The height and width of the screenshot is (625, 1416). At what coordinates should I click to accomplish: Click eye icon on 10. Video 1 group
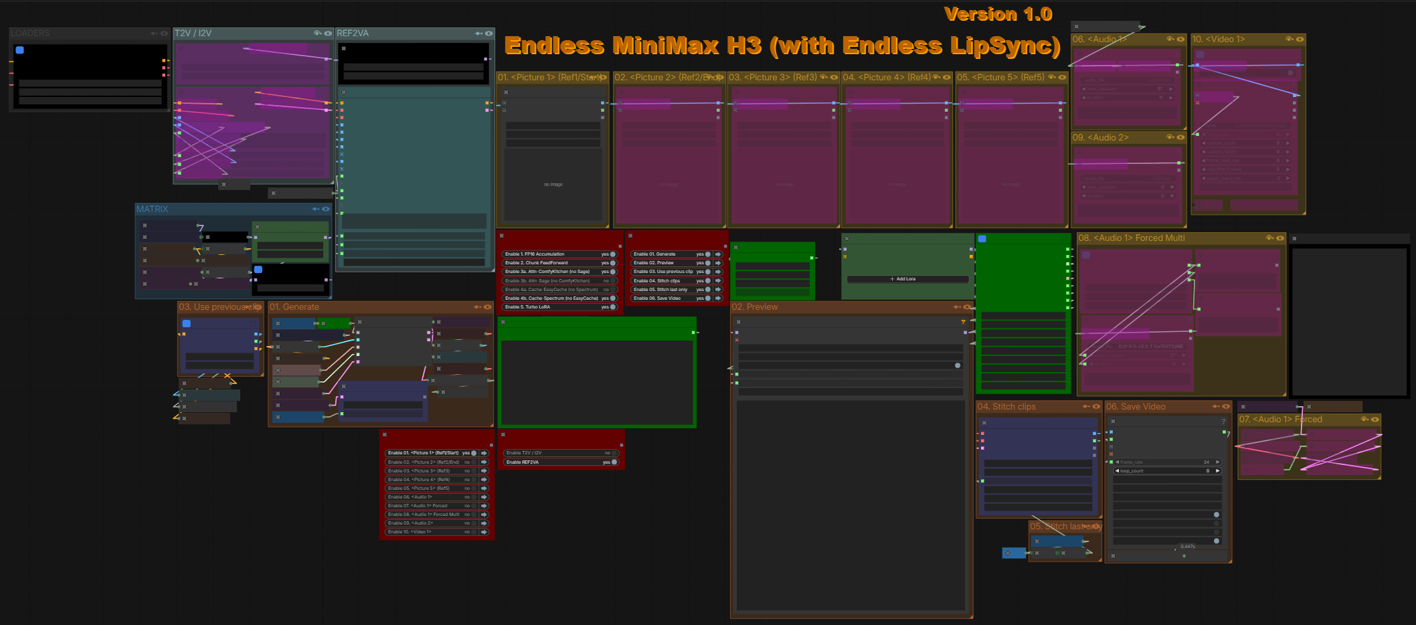pos(1300,39)
